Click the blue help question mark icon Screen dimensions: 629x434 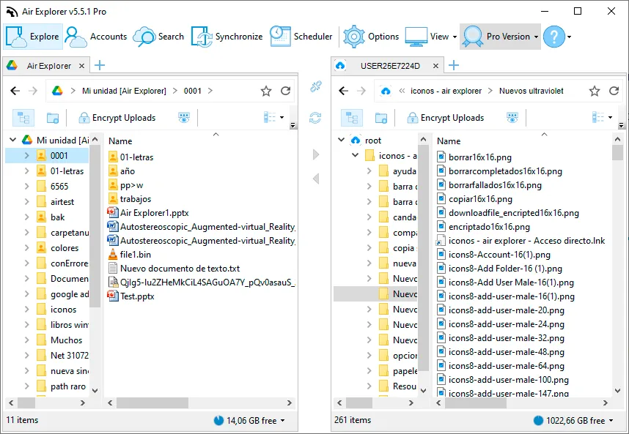(554, 37)
